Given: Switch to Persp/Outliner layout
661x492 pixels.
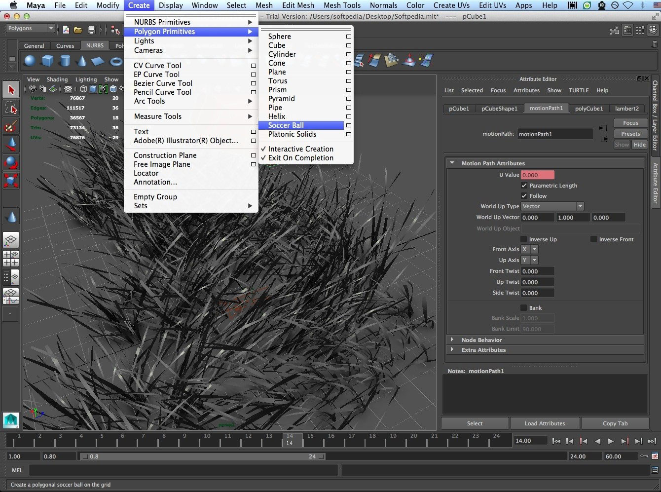Looking at the screenshot, I should click(x=11, y=277).
